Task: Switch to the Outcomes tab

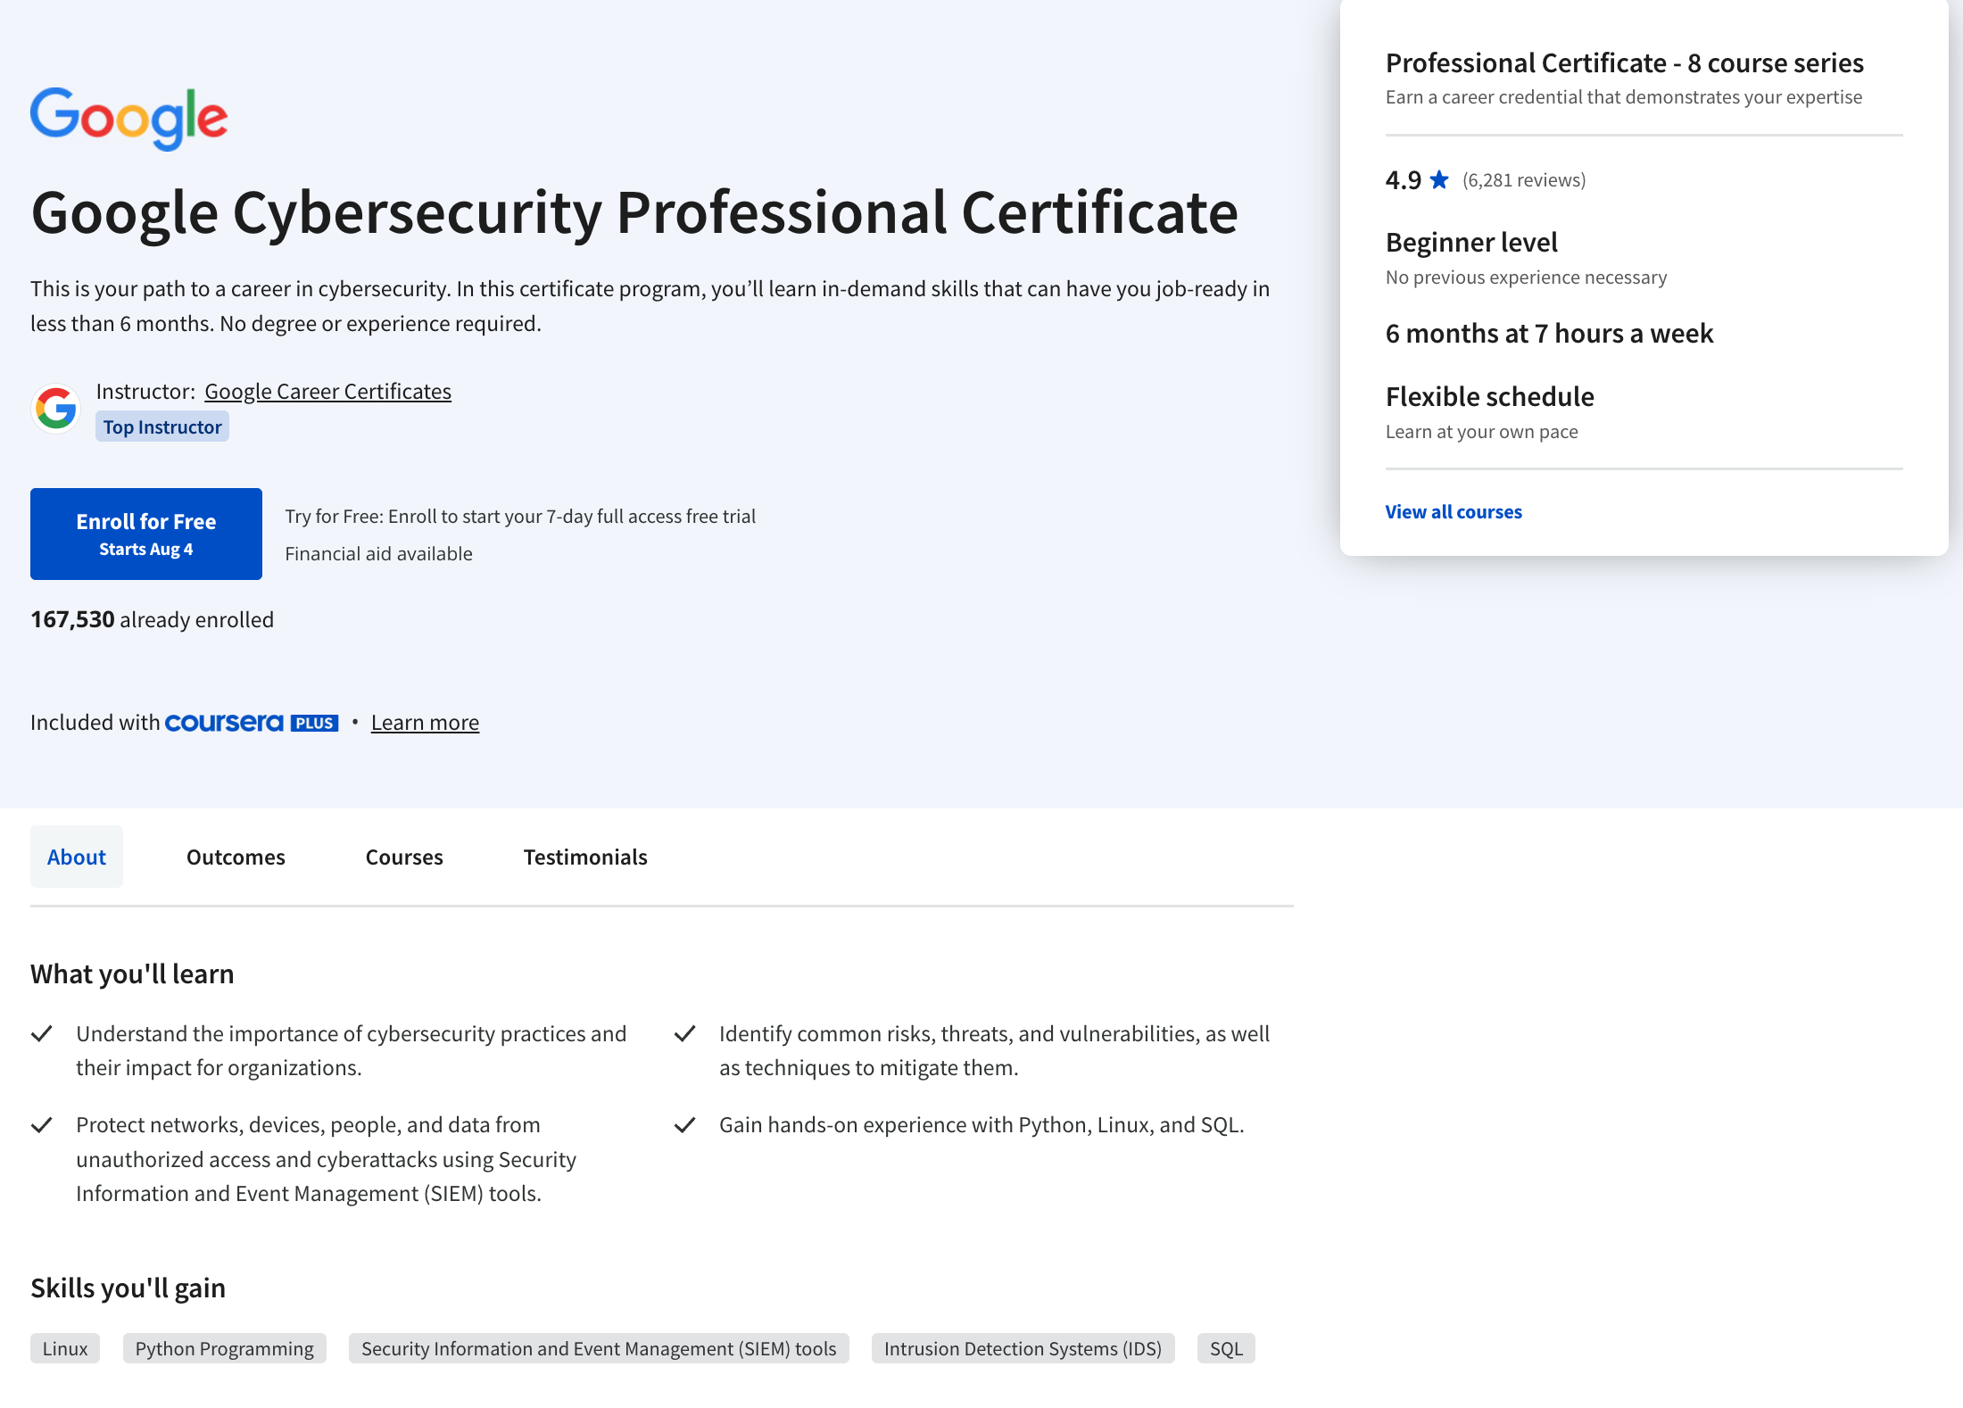Action: 236,857
